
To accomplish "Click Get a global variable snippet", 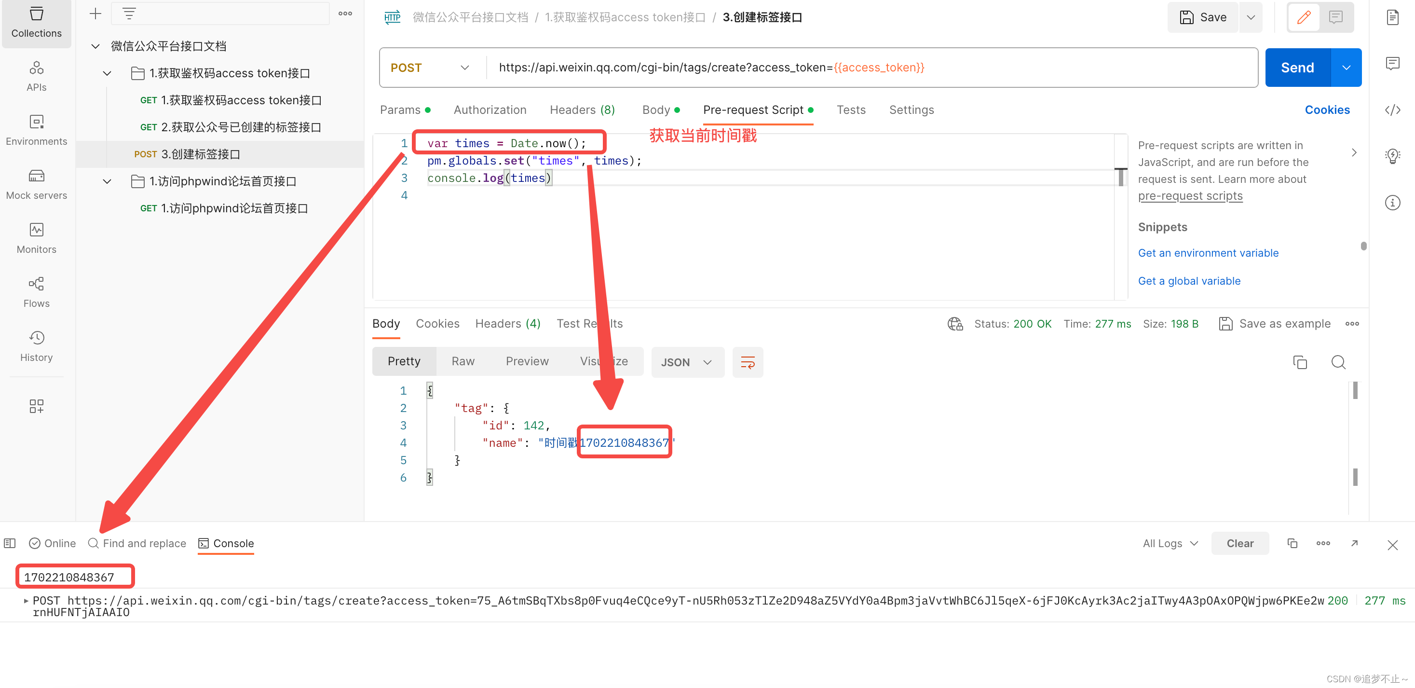I will pyautogui.click(x=1189, y=281).
